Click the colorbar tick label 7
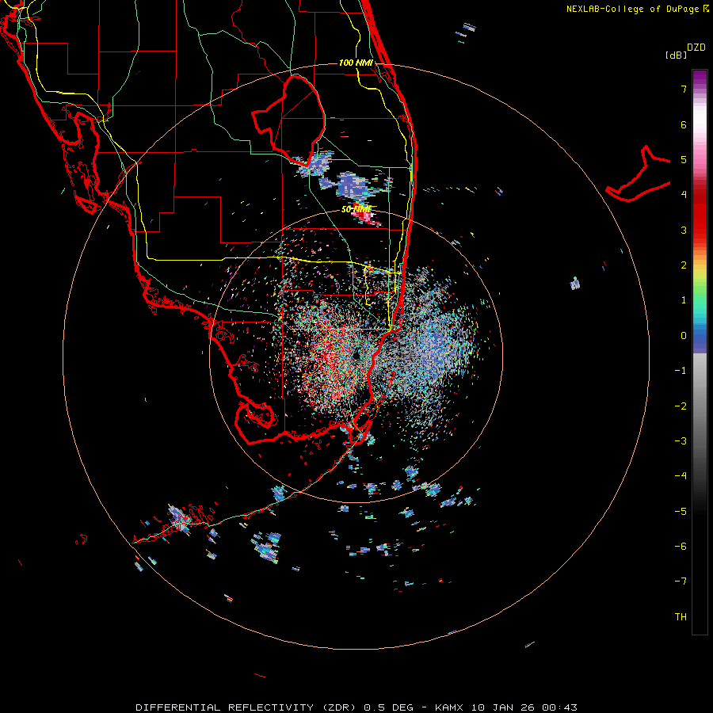 pyautogui.click(x=684, y=89)
